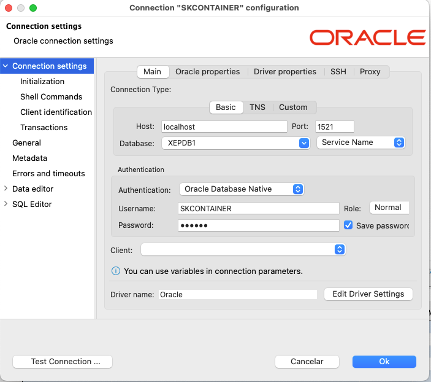Image resolution: width=431 pixels, height=382 pixels.
Task: Click the Edit Driver Settings button
Action: click(x=368, y=294)
